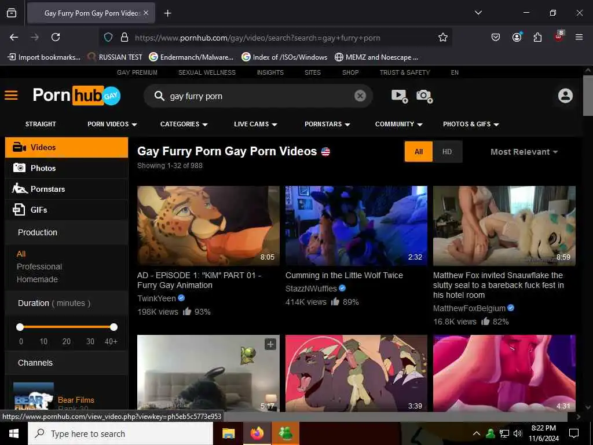Go back to previous page

pyautogui.click(x=14, y=37)
